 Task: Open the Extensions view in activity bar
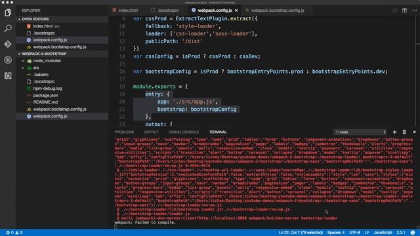[x=8, y=76]
